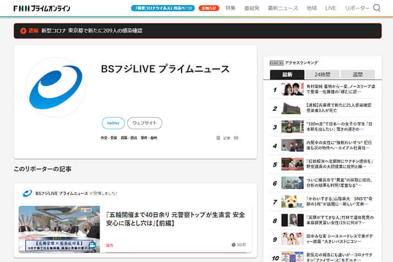Open ranking 5 headline 拉致解決へ北朝鮮にワクチン

click(x=340, y=163)
